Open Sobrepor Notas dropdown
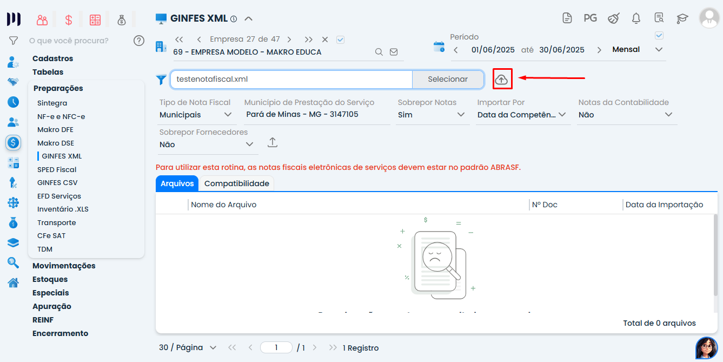The width and height of the screenshot is (723, 362). [x=432, y=115]
